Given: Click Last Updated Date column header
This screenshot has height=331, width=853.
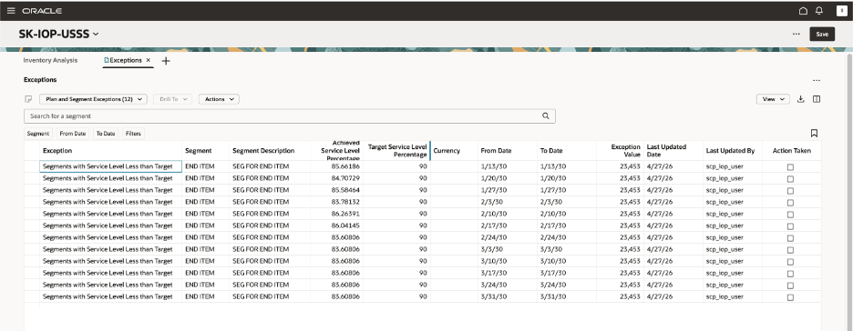Looking at the screenshot, I should [x=673, y=151].
